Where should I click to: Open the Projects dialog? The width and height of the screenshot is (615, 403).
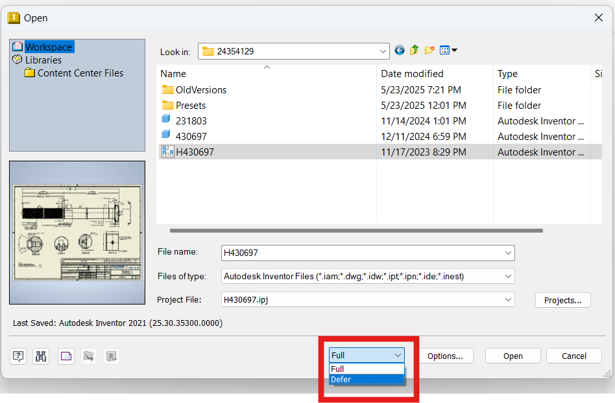pyautogui.click(x=562, y=299)
